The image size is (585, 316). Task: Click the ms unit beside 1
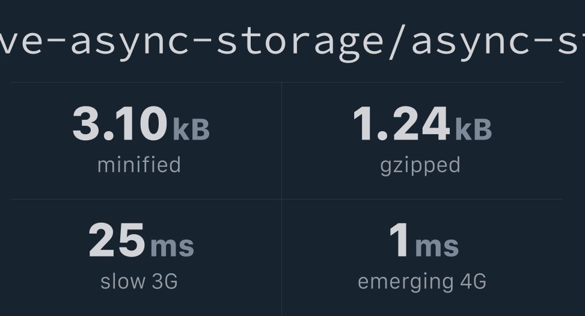436,246
